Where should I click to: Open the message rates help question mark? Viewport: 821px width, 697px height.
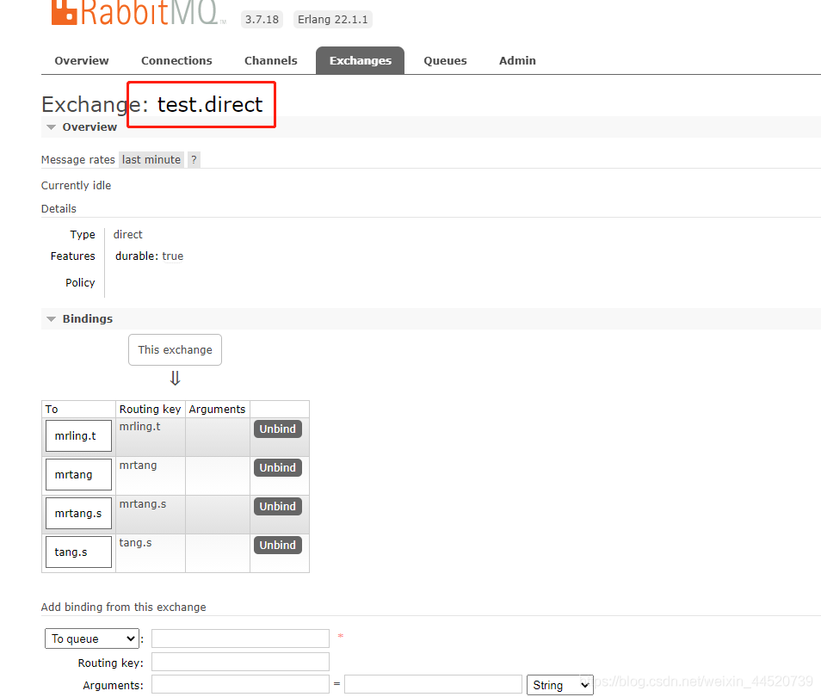(x=194, y=160)
